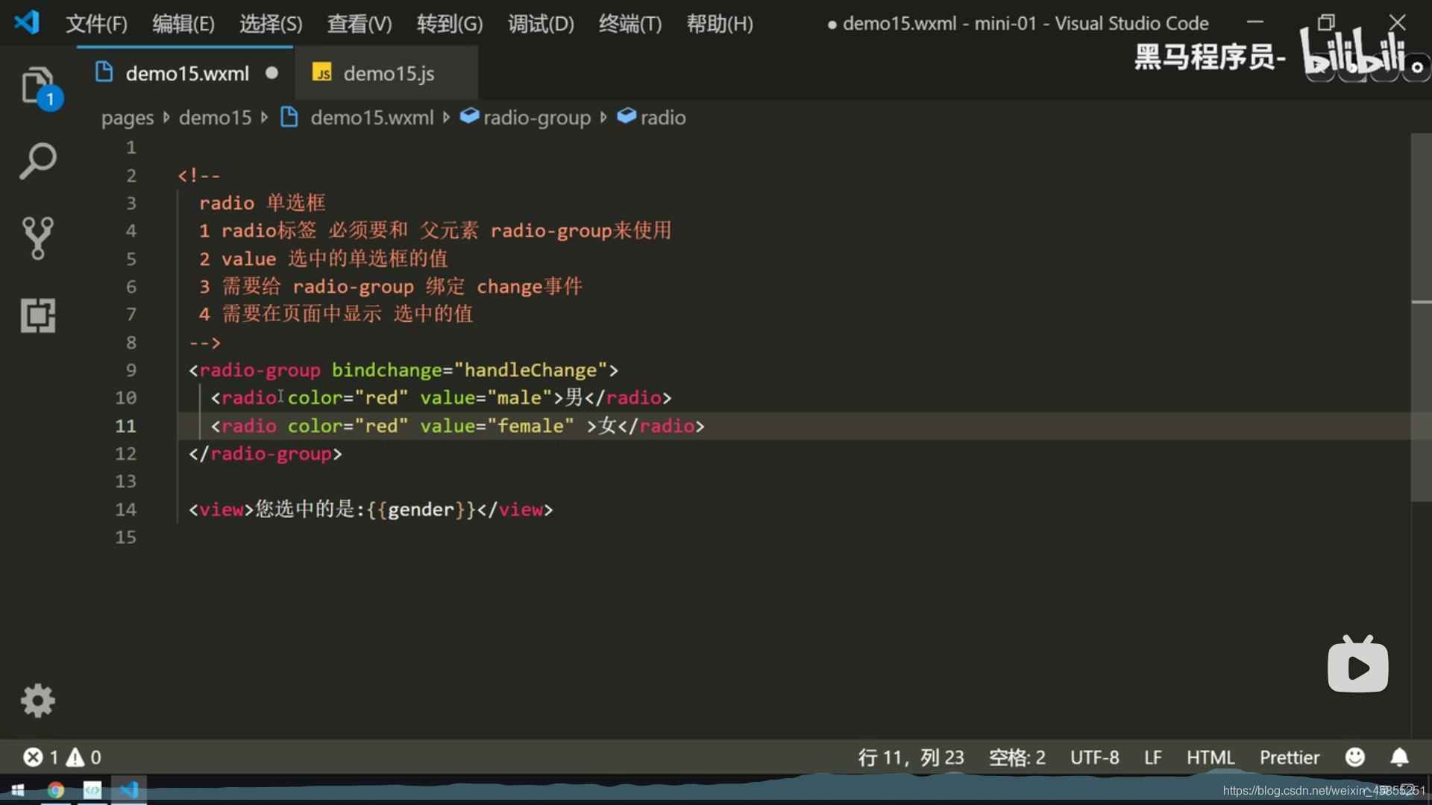
Task: Click the warning triangle icon in status bar
Action: [75, 757]
